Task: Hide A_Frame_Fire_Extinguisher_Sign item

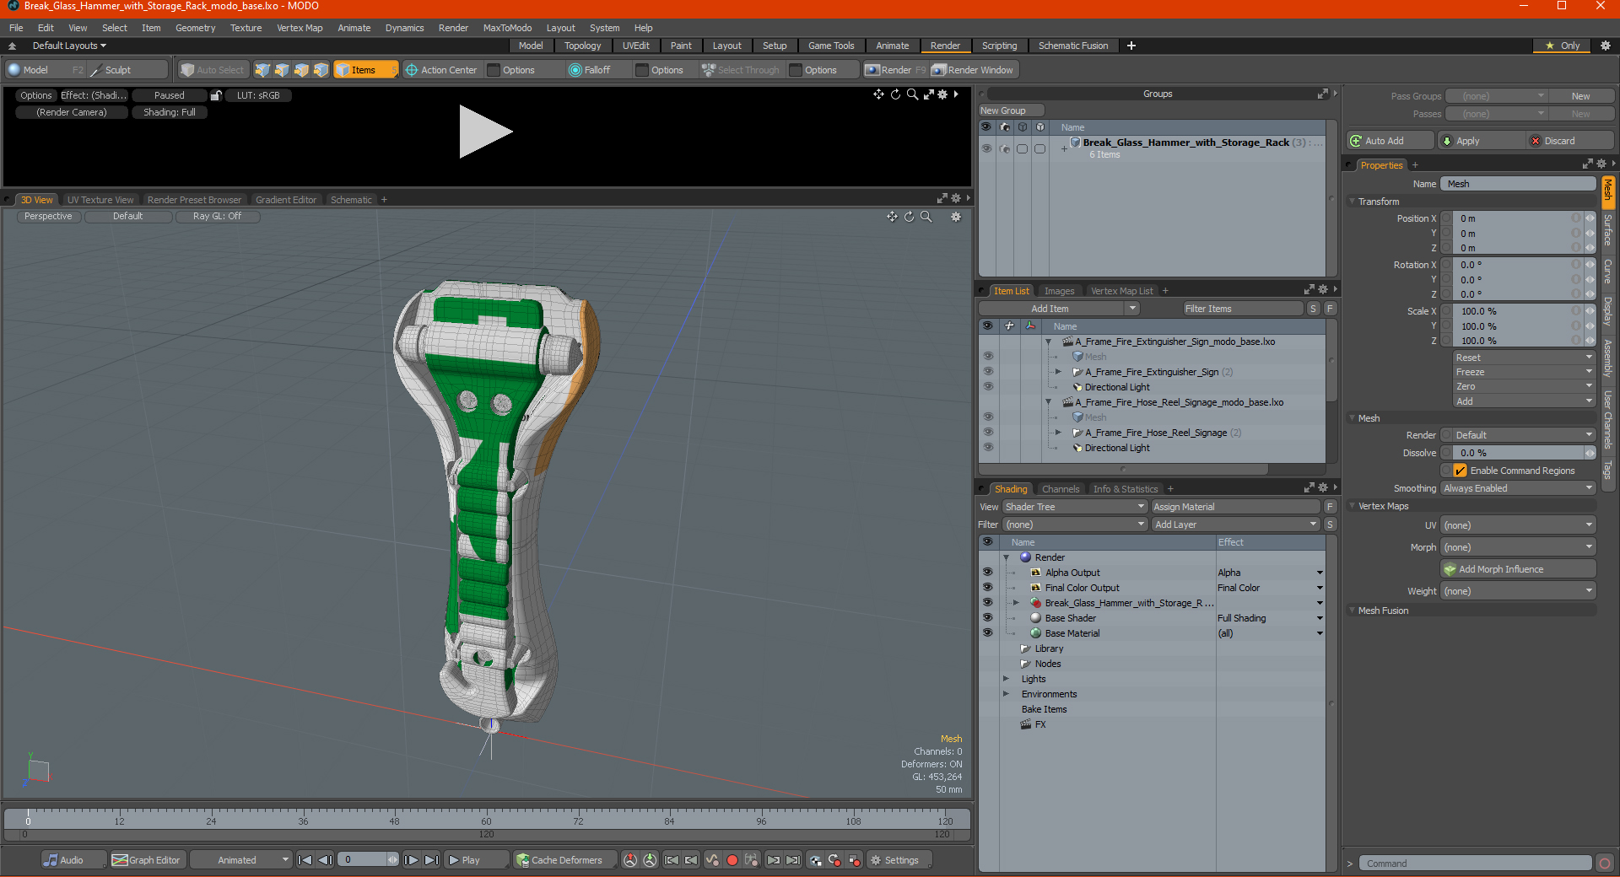Action: point(988,372)
